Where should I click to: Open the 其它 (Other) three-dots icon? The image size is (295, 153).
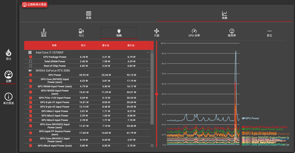(269, 33)
